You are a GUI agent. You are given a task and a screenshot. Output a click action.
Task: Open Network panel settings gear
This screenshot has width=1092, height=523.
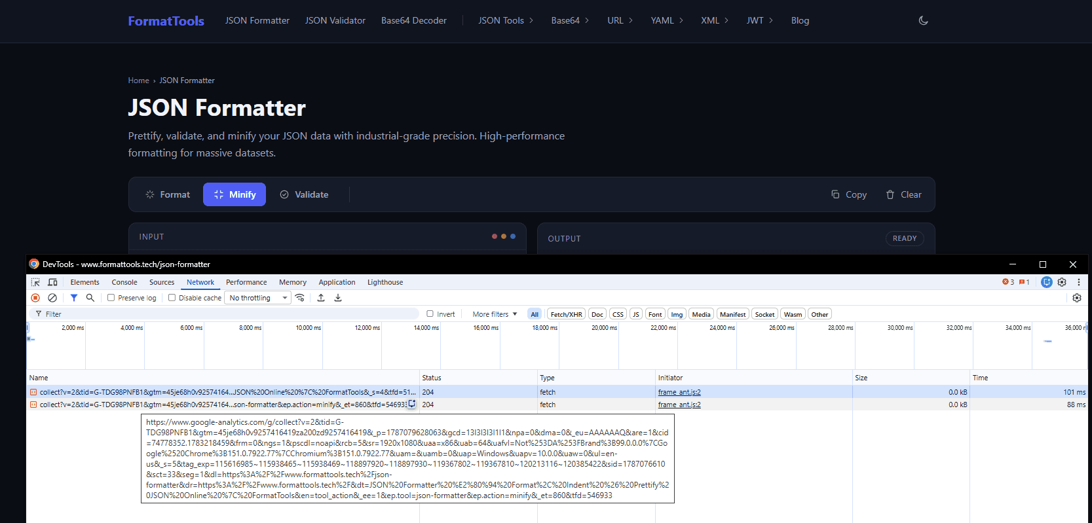[x=1077, y=298]
